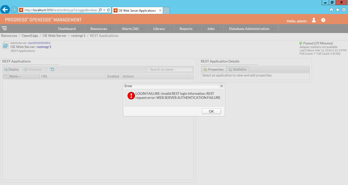Open the Dashboard menu
This screenshot has width=348, height=185.
pos(67,29)
